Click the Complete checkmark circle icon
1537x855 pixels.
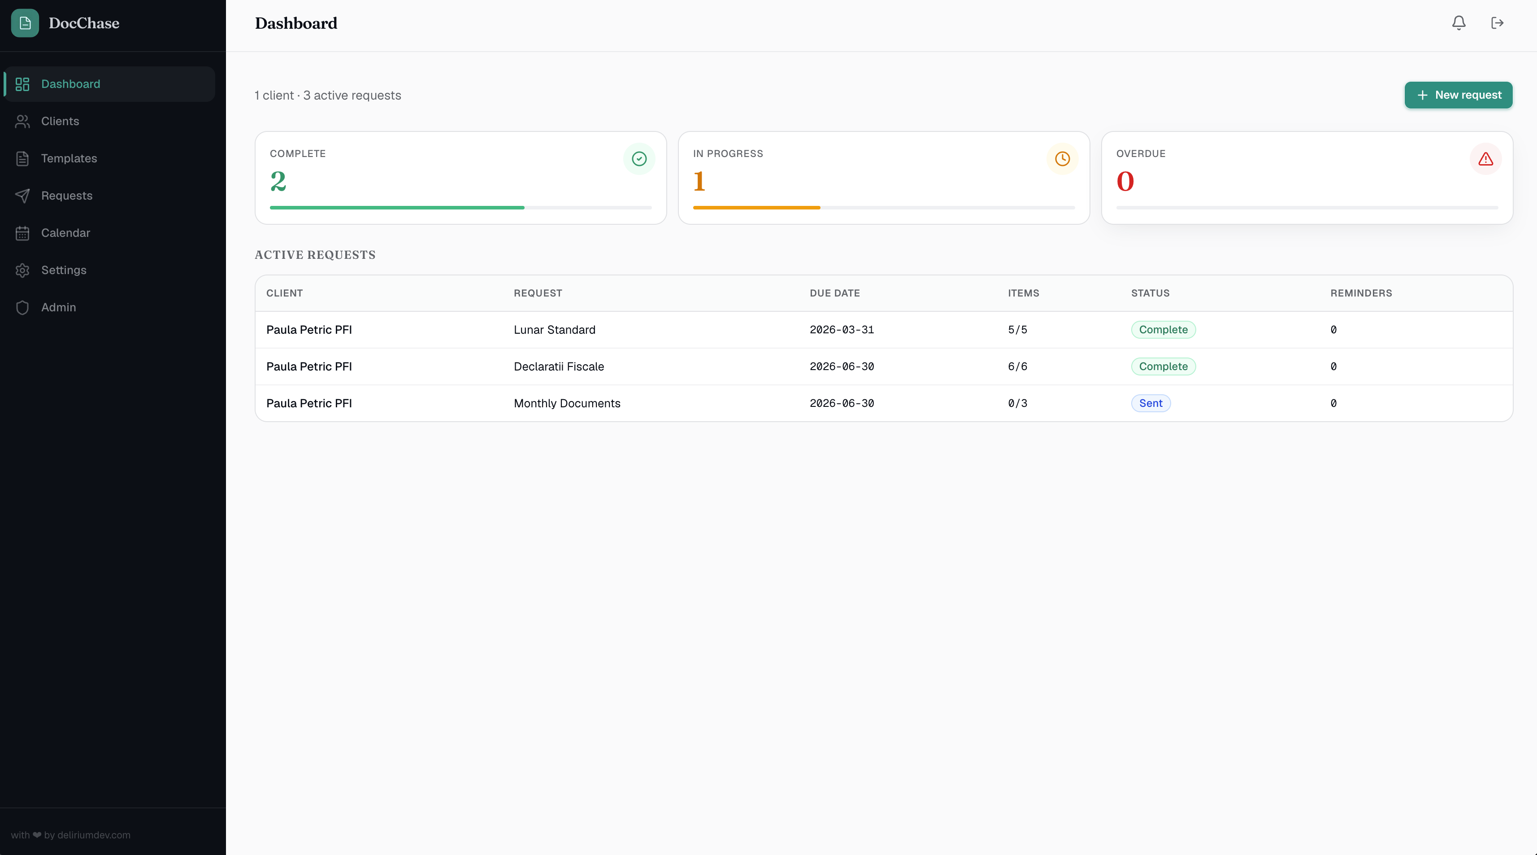click(x=639, y=159)
